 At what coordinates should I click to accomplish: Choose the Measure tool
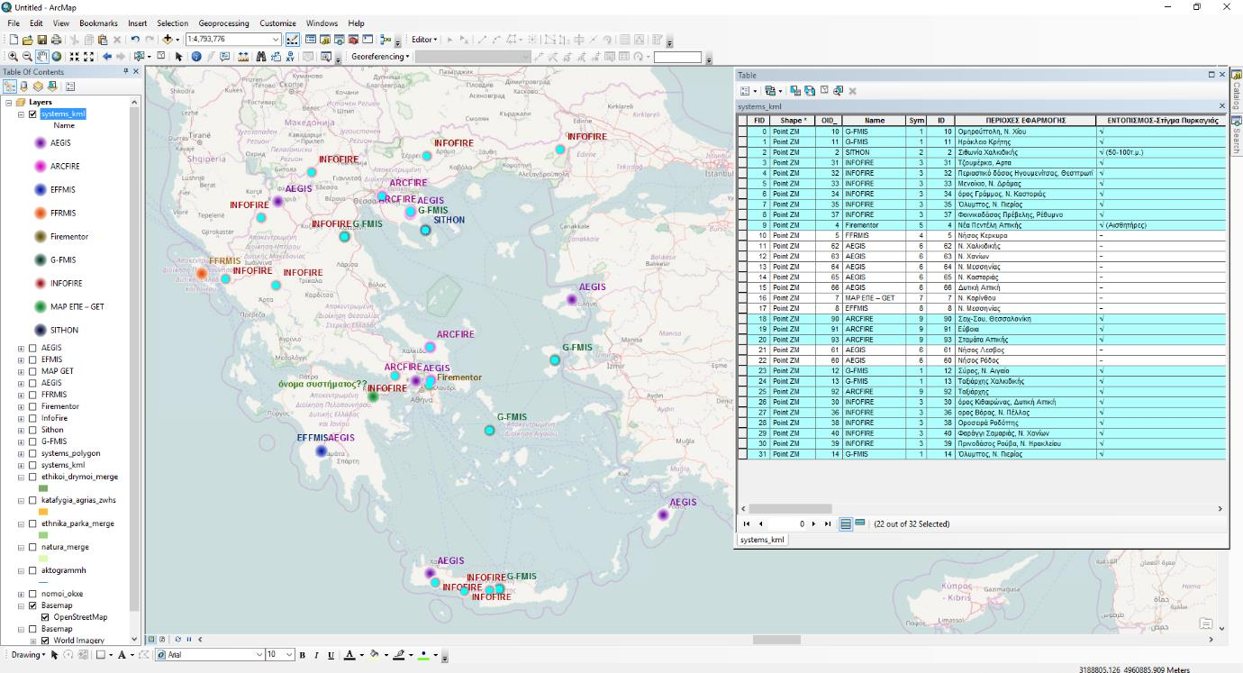(x=241, y=56)
